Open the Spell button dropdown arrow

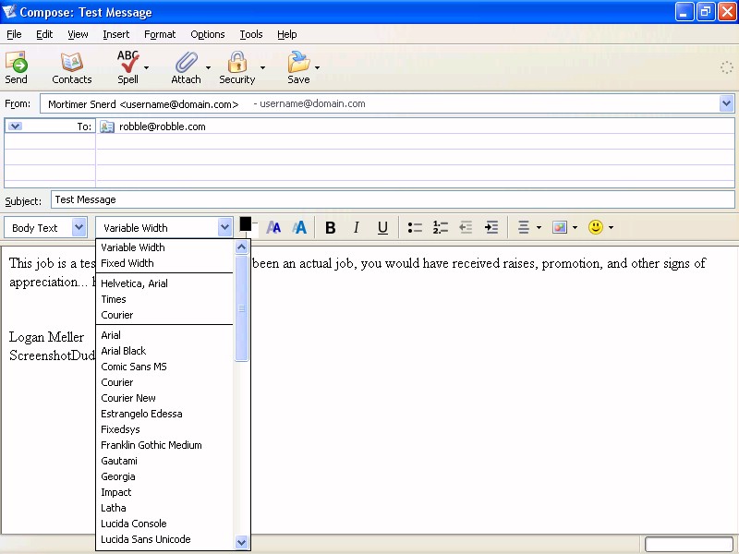[147, 67]
